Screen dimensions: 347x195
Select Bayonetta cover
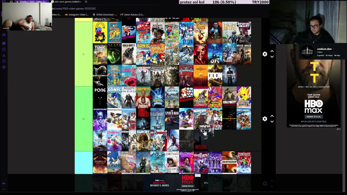[186, 54]
